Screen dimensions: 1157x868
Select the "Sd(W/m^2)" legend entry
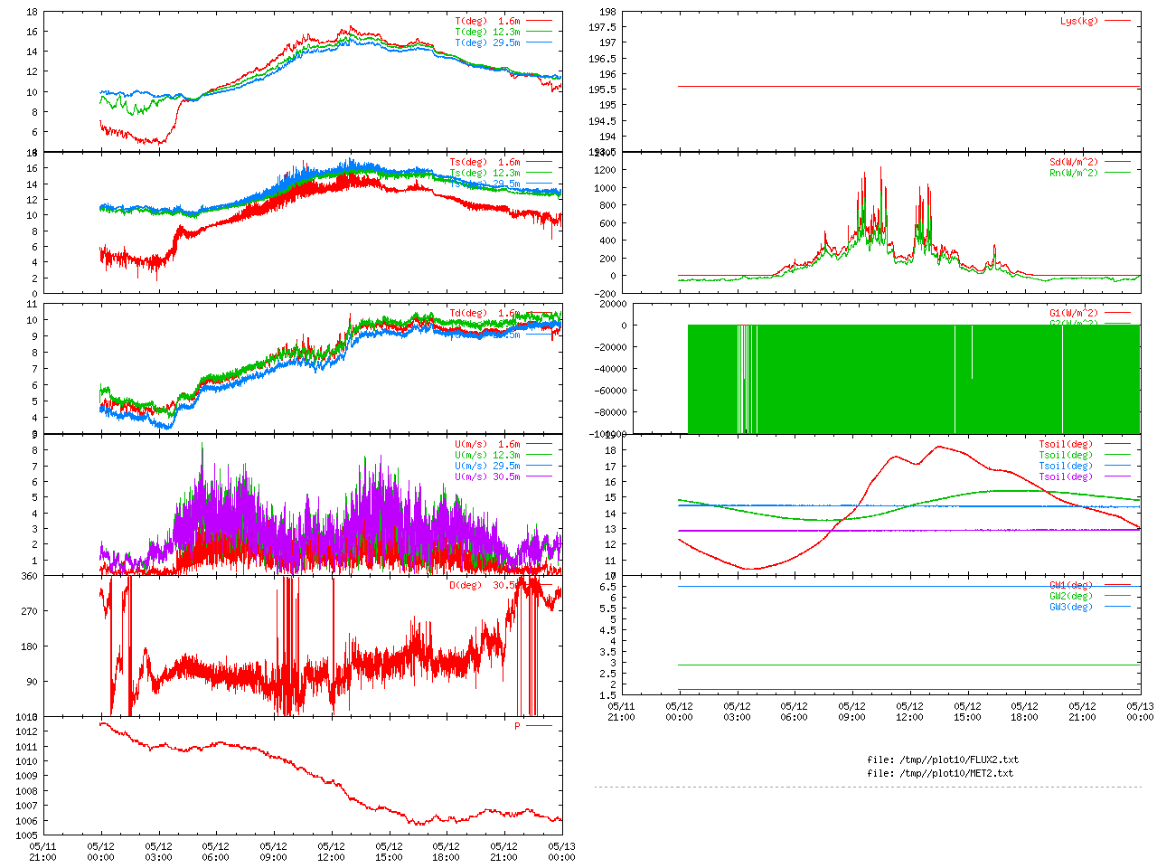coord(1074,162)
